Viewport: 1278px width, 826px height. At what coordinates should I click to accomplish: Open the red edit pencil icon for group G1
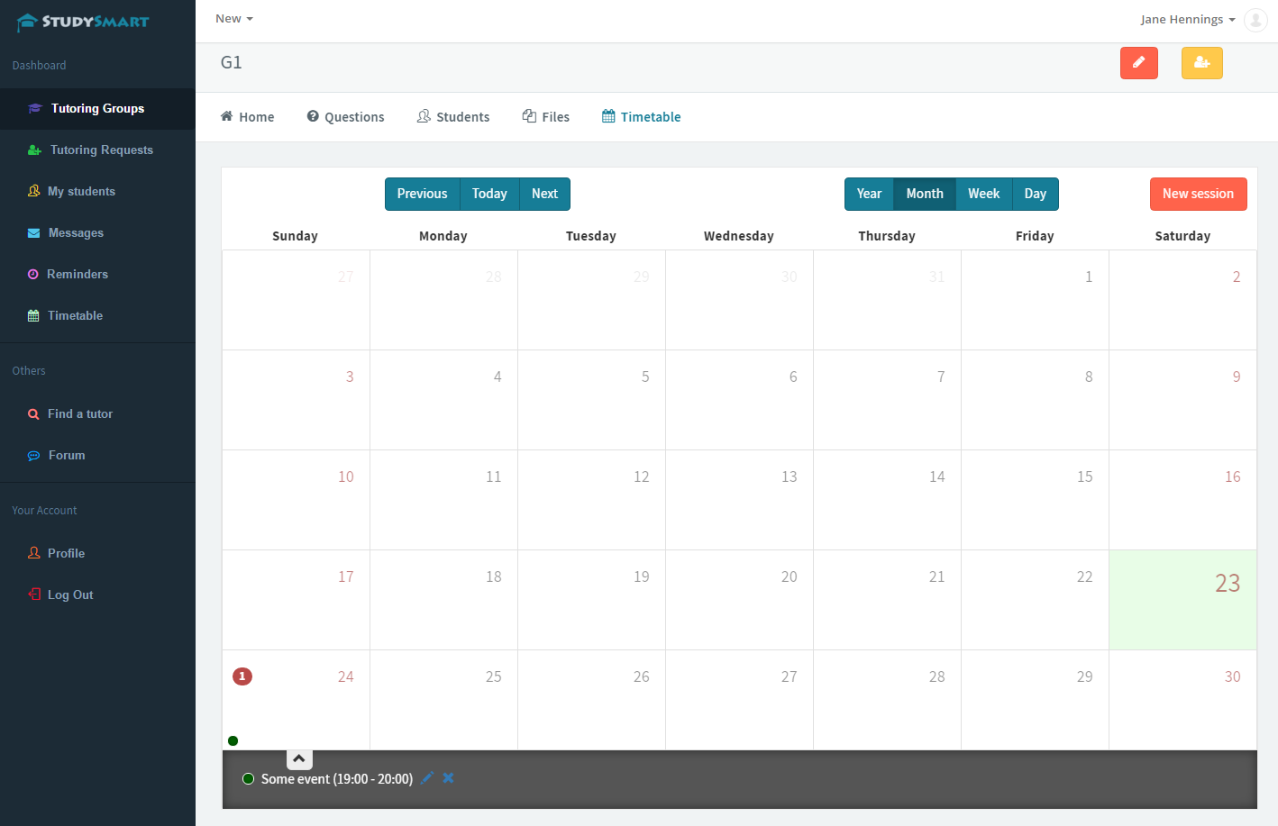(x=1138, y=63)
